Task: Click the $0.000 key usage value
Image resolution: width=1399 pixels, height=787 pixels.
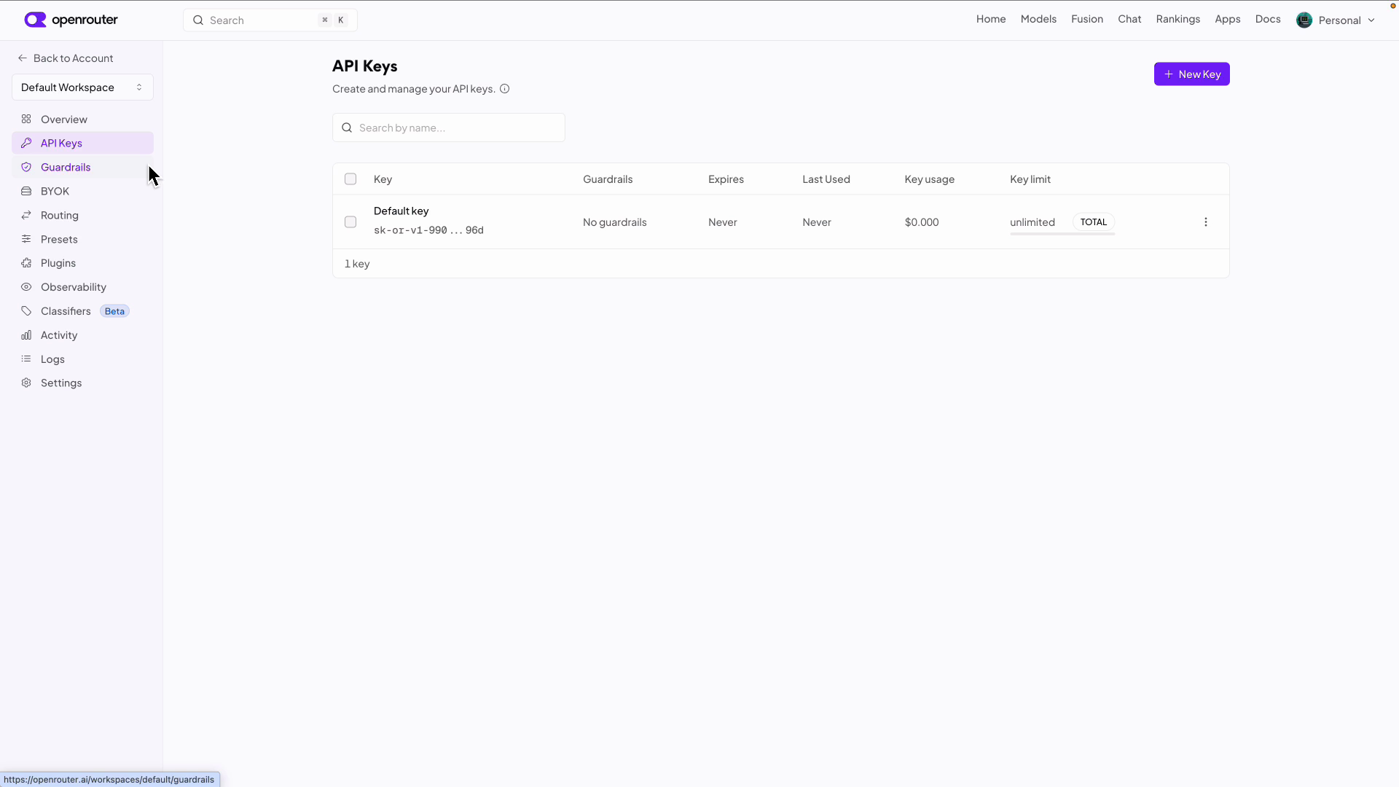Action: [x=922, y=222]
